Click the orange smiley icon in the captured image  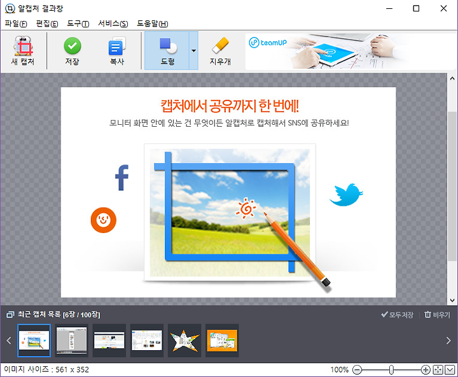tap(104, 220)
